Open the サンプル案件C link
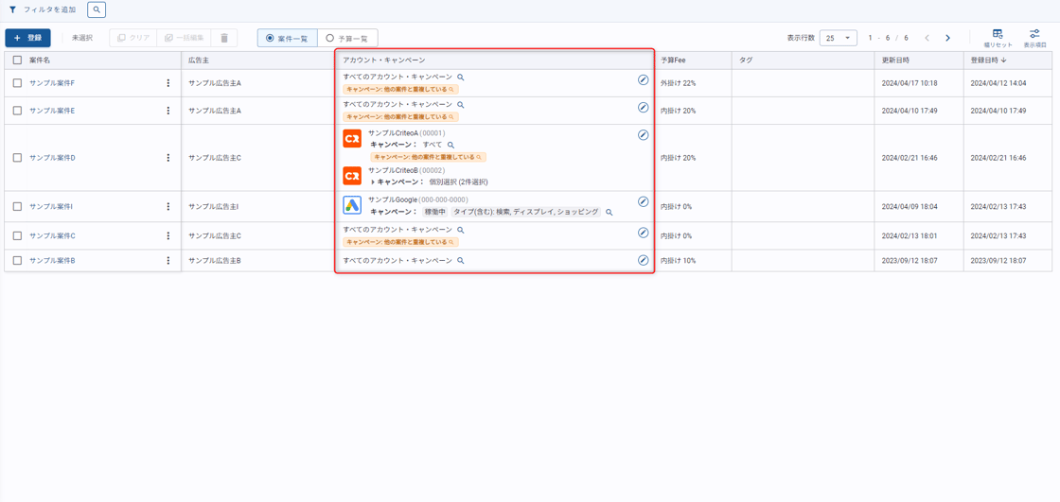 click(52, 236)
